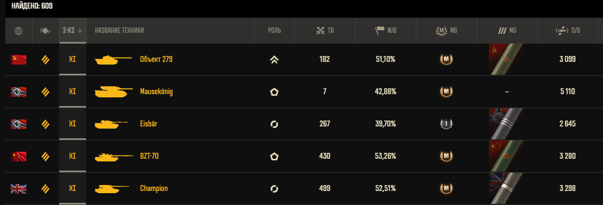603x205 pixels.
Task: Sort by win rate W/B flag column
Action: pos(386,31)
